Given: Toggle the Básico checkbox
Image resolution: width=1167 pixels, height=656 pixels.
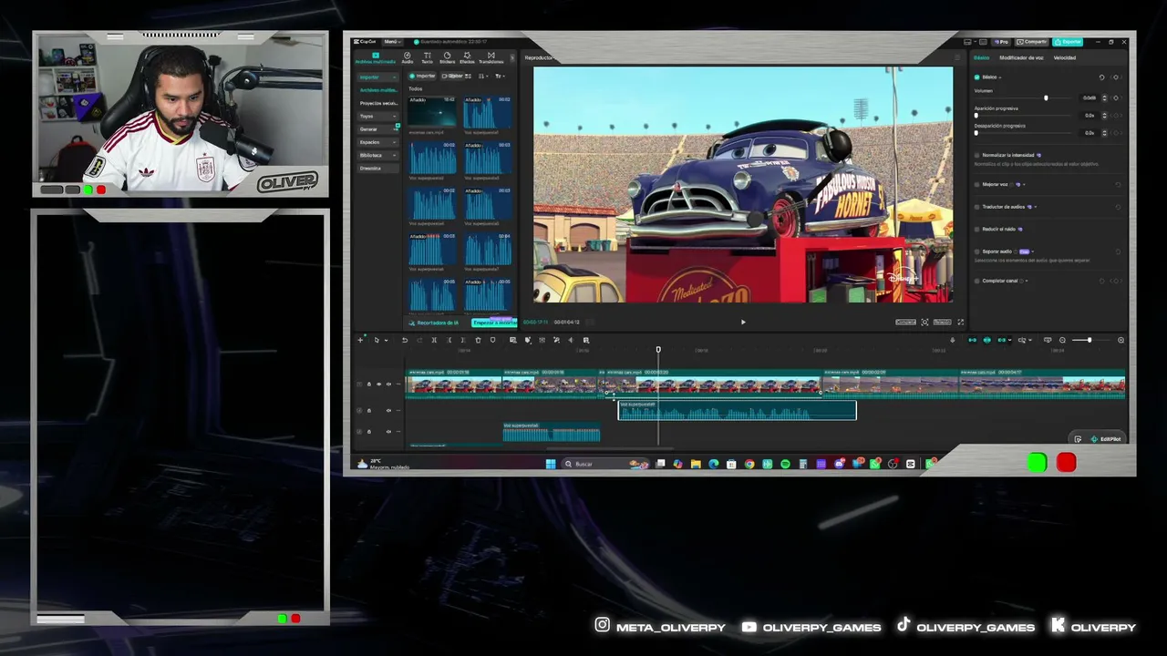Looking at the screenshot, I should click(976, 77).
